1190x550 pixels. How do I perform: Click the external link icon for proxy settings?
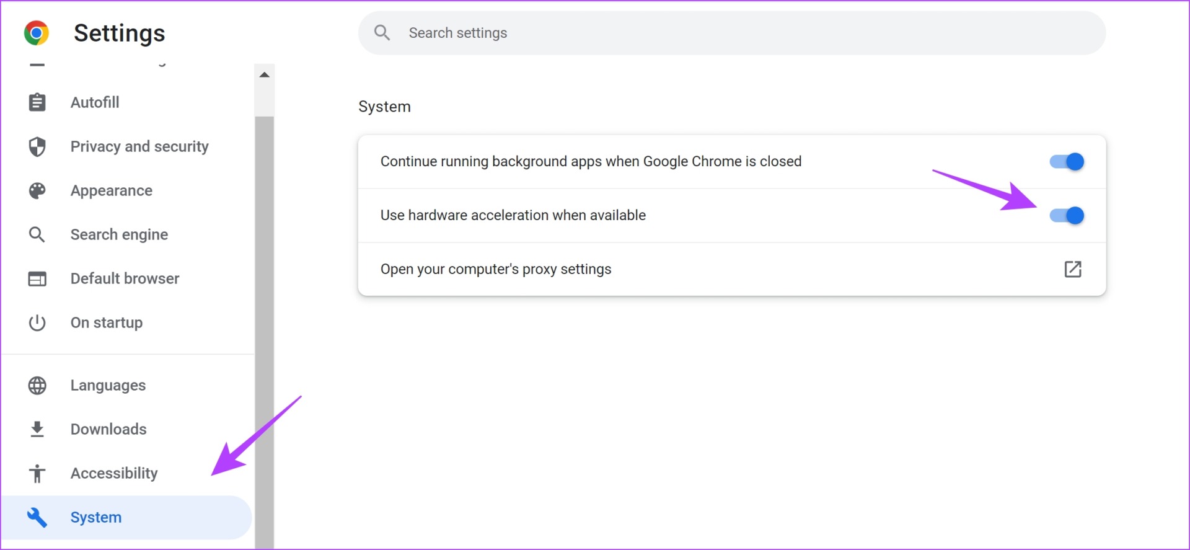pos(1072,269)
